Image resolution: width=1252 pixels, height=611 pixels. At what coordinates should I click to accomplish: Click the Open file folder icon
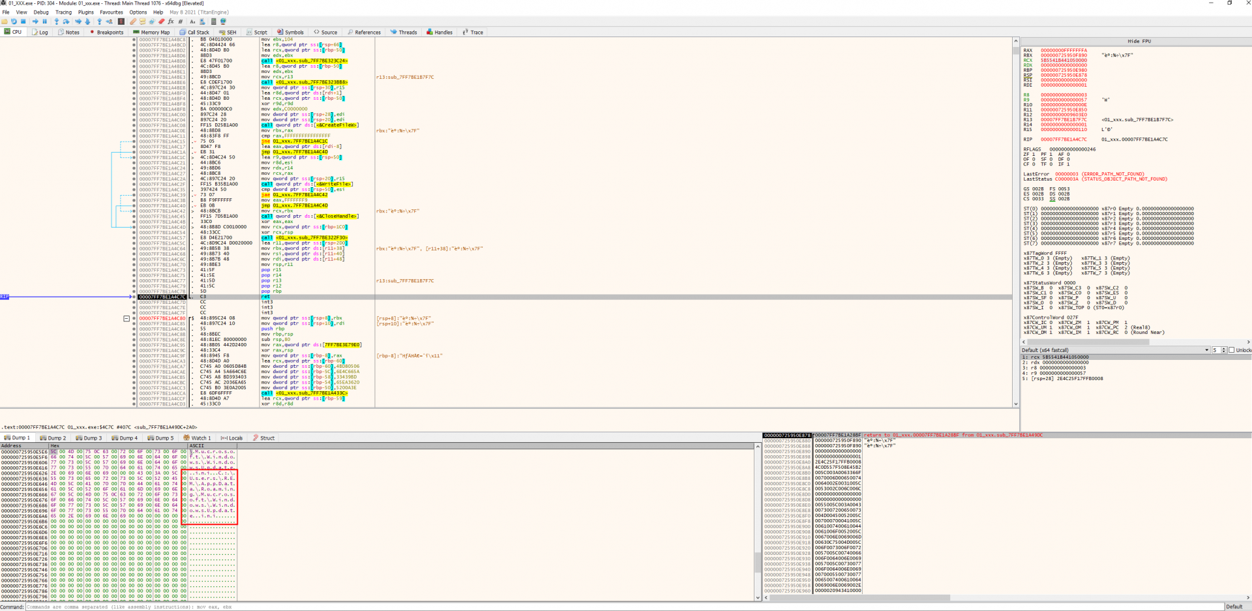click(5, 22)
